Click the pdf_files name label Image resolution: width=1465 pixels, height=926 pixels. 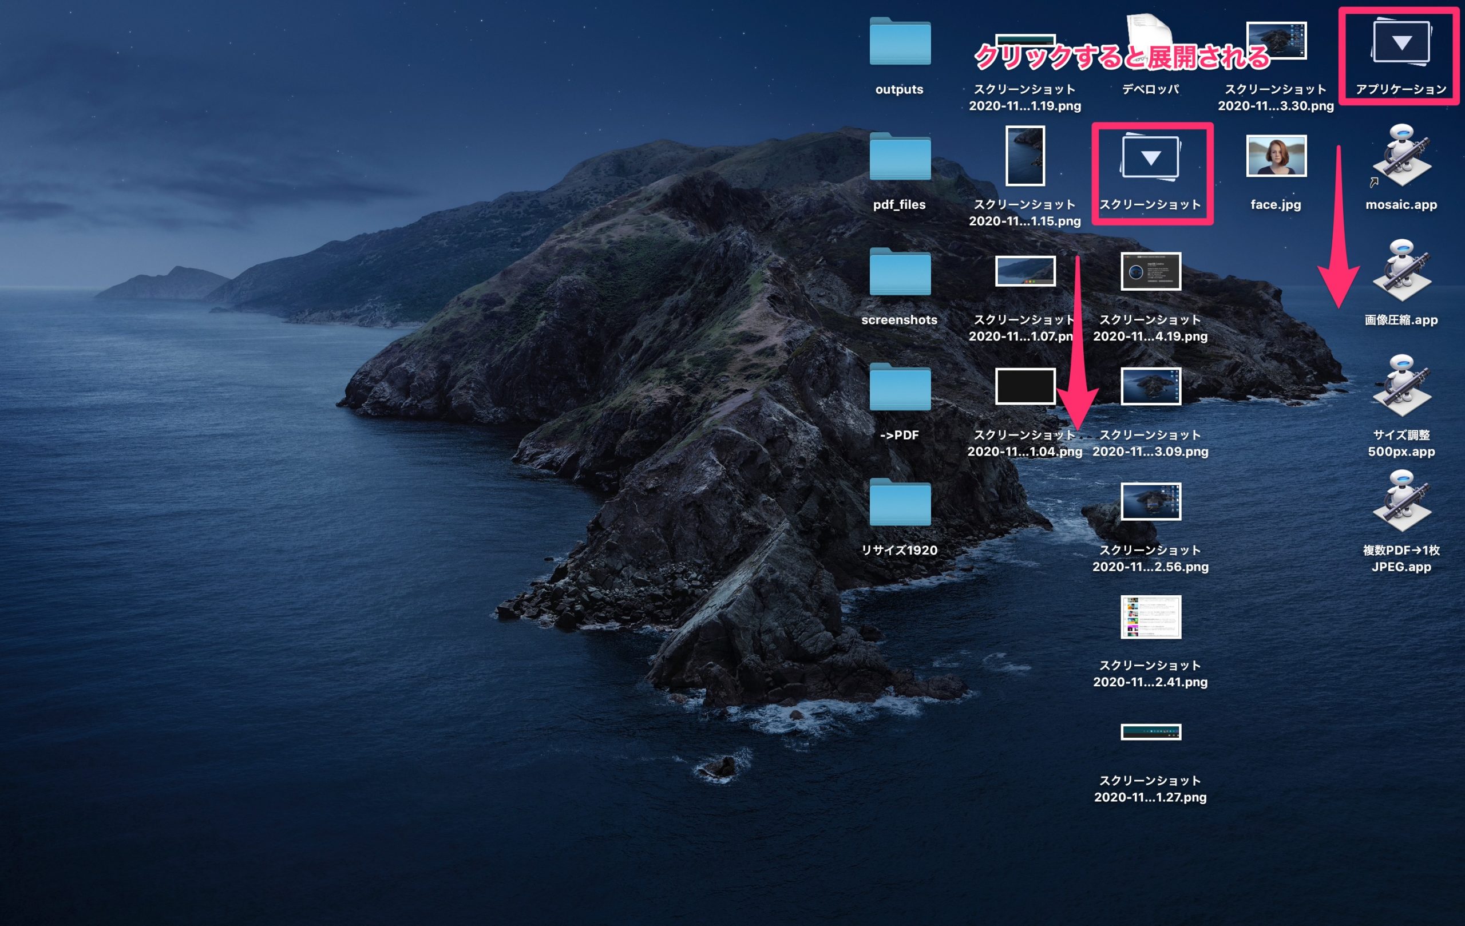[899, 204]
